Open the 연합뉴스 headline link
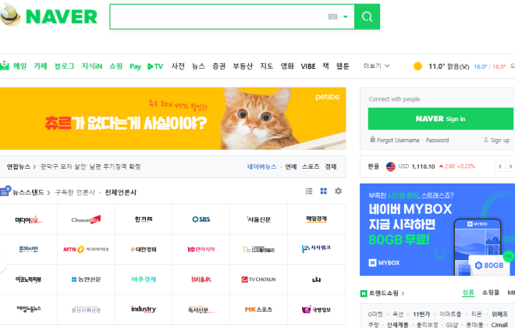Image resolution: width=515 pixels, height=328 pixels. pyautogui.click(x=90, y=166)
